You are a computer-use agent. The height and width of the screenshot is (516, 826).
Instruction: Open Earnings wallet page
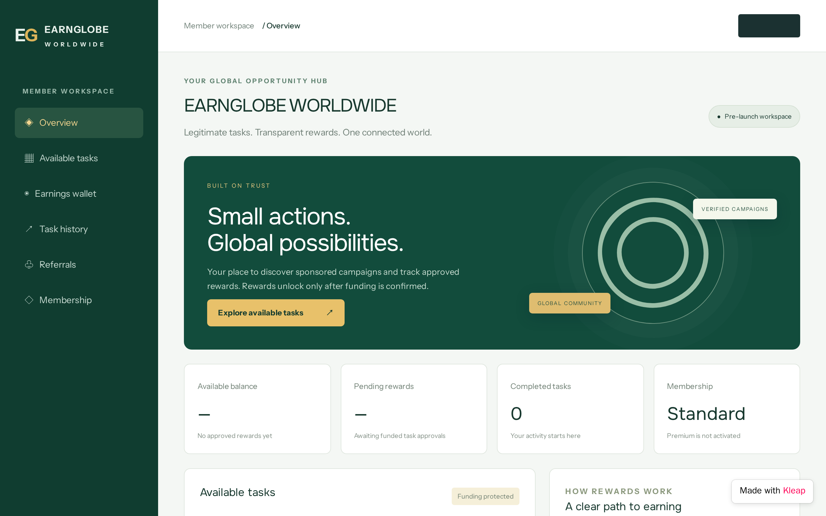click(x=79, y=194)
